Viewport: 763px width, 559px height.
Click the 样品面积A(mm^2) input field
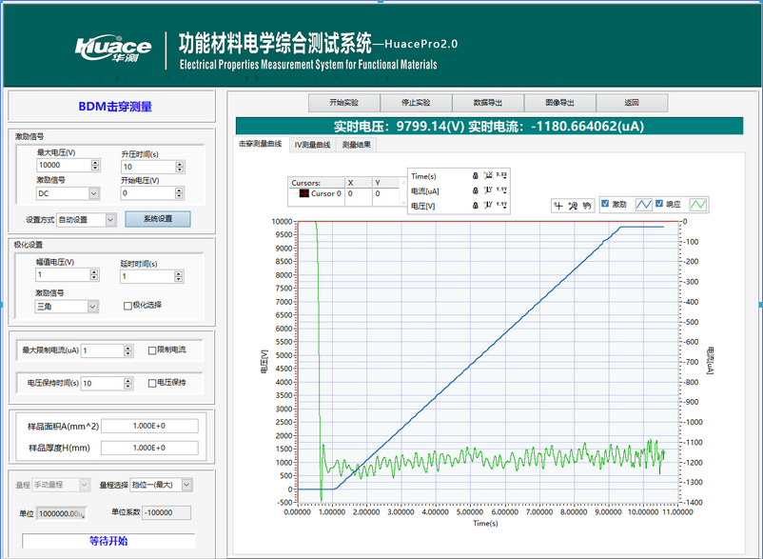pyautogui.click(x=149, y=426)
